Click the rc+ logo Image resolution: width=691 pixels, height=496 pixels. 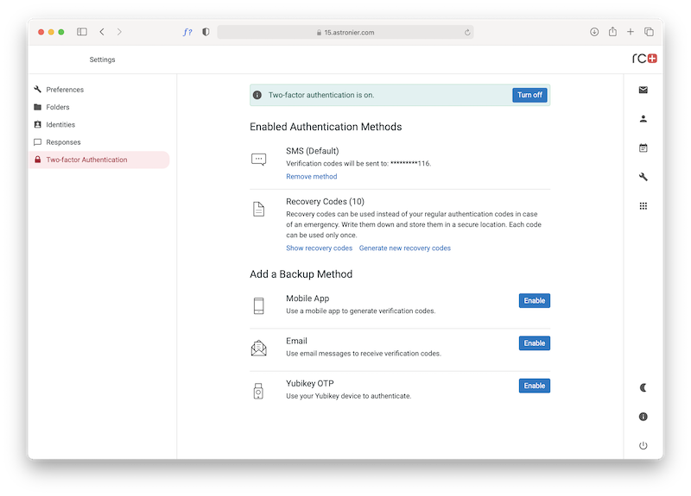tap(644, 59)
